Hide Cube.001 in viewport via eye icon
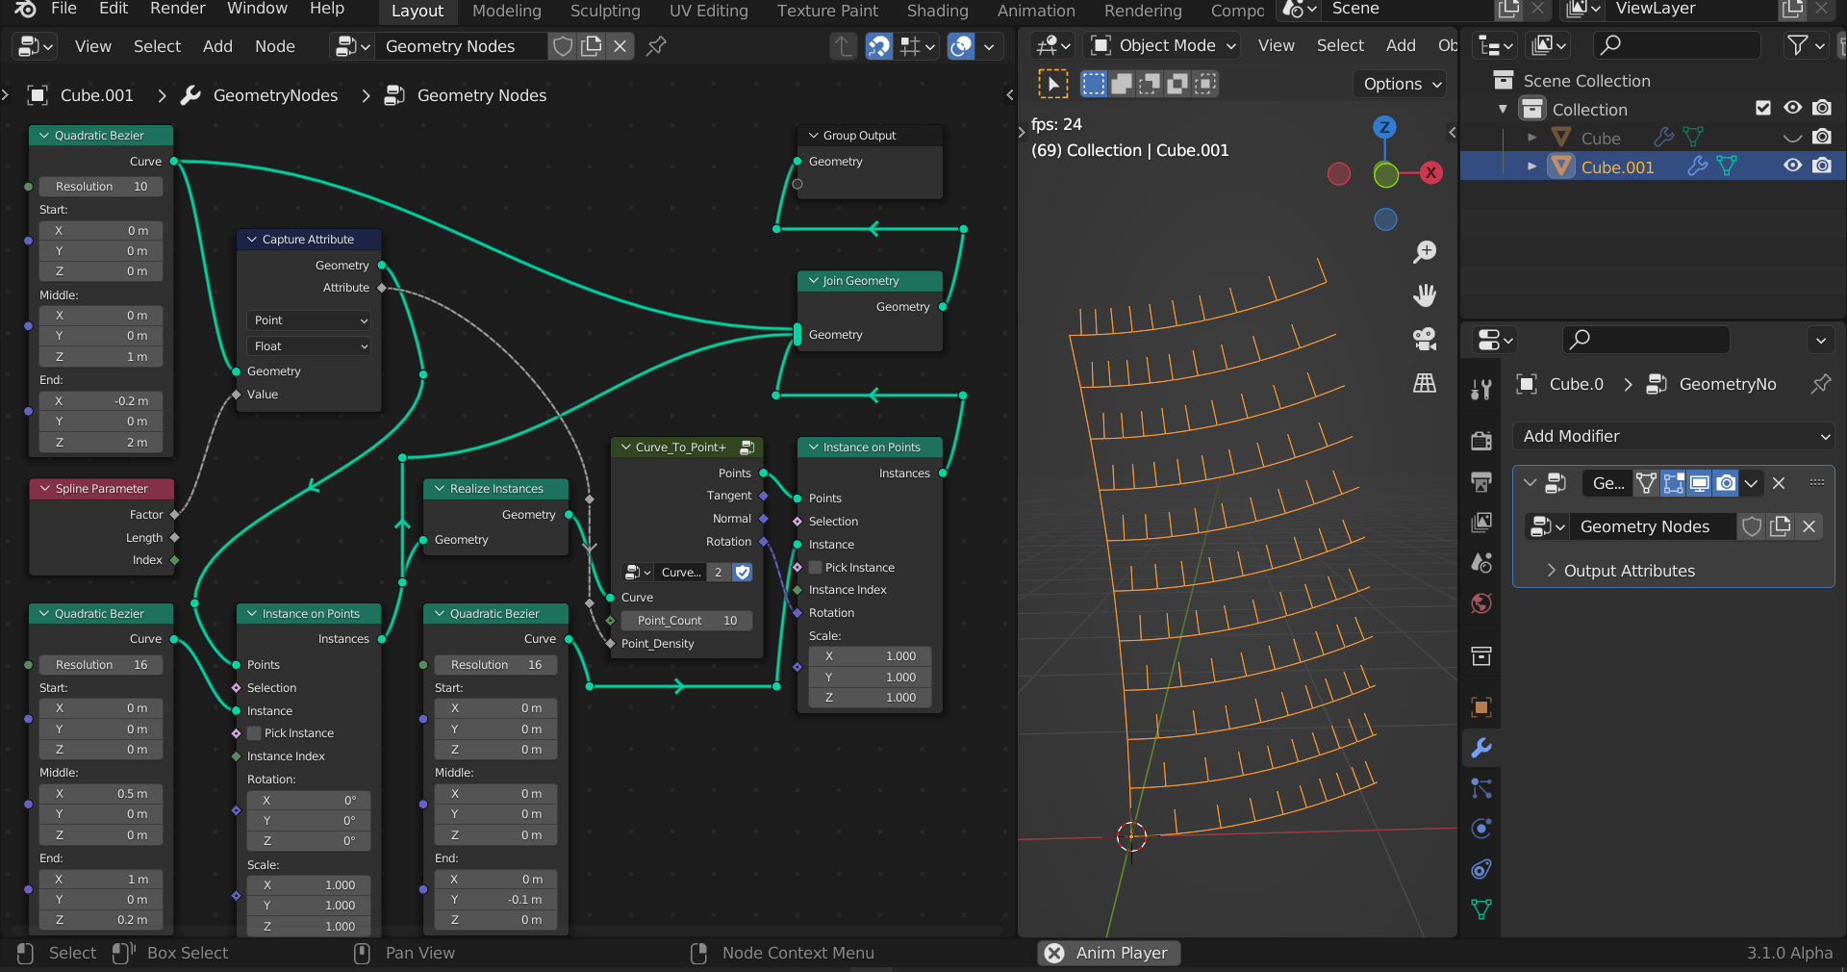Viewport: 1847px width, 972px height. tap(1792, 166)
